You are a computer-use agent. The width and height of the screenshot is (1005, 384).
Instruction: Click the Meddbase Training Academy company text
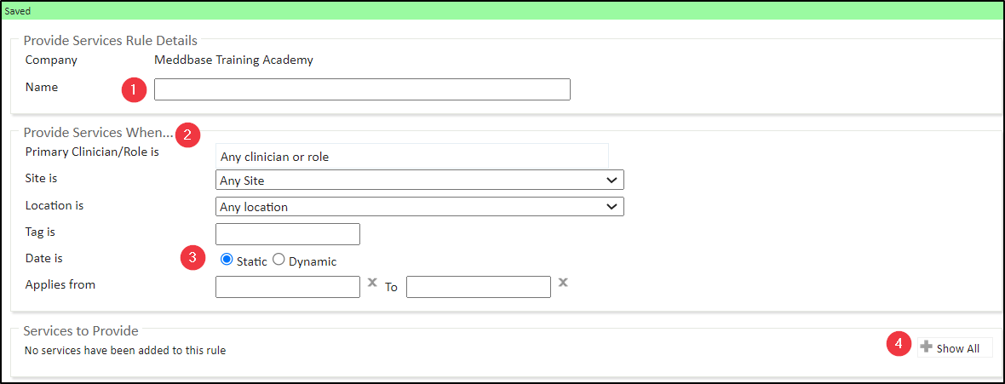pos(233,60)
